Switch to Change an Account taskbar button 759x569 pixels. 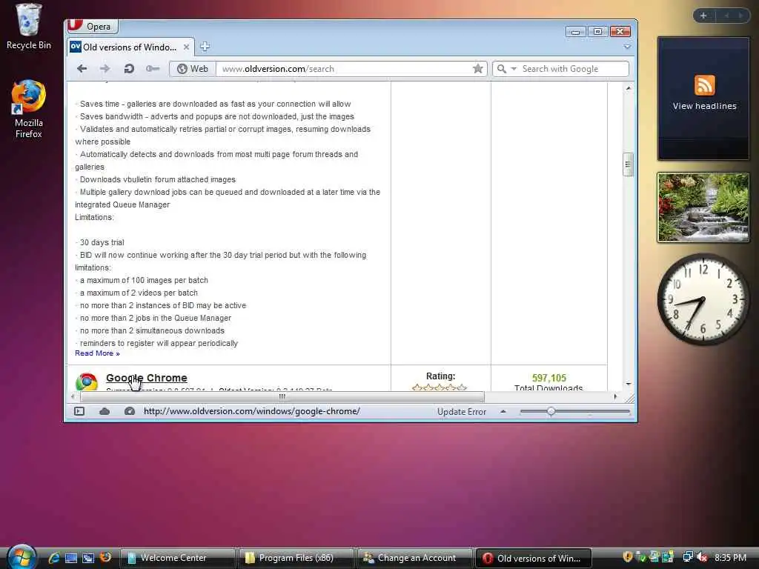coord(414,558)
